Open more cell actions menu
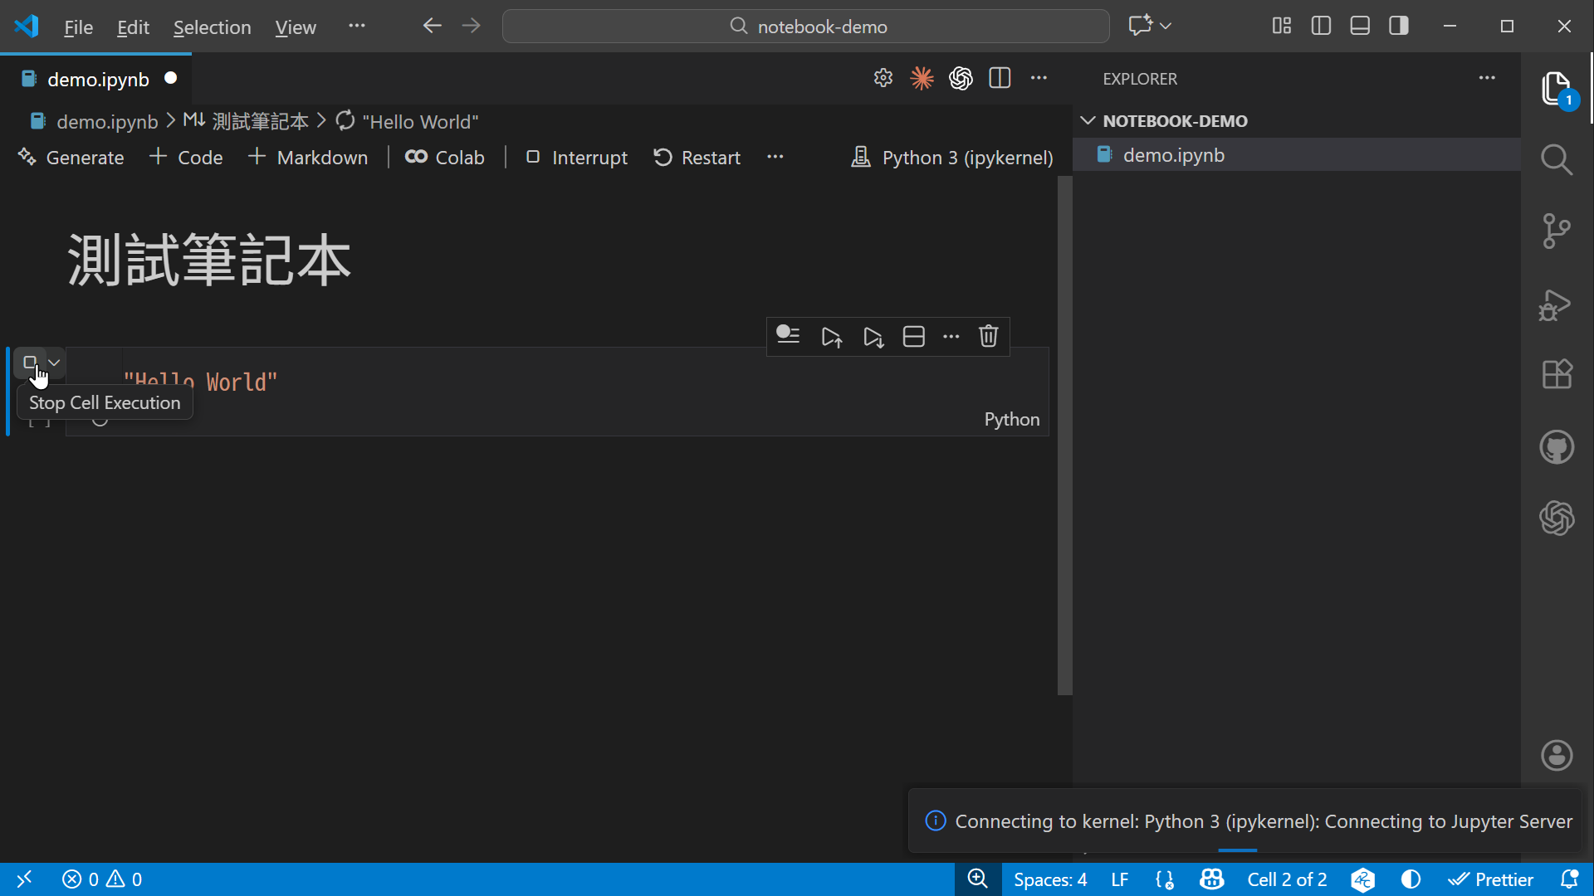Viewport: 1594px width, 896px height. coord(951,337)
